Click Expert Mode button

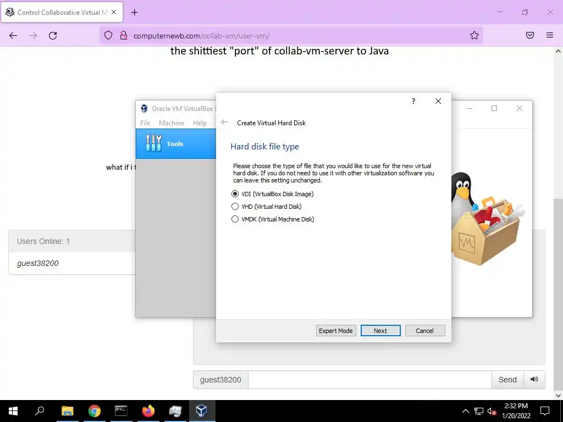[x=336, y=330]
